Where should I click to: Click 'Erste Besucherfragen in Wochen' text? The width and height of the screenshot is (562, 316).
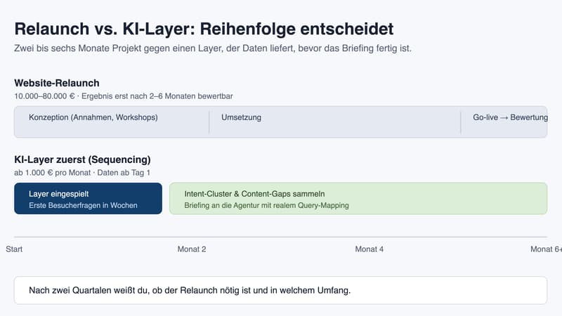pos(83,205)
